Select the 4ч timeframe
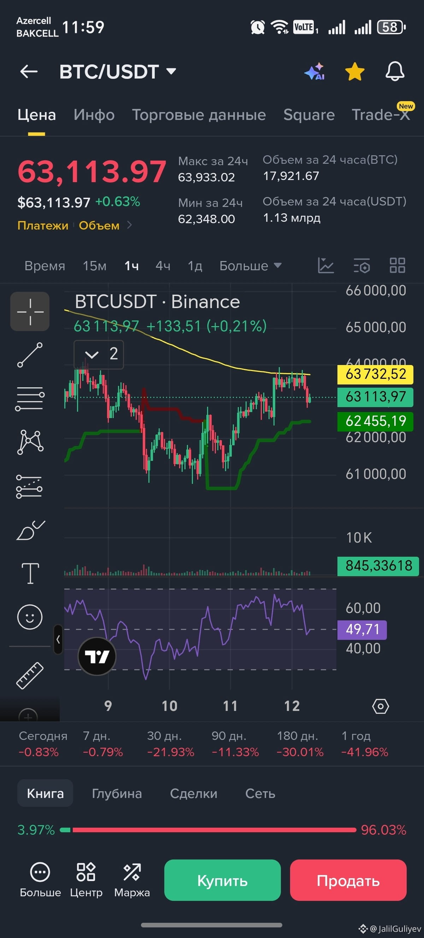The height and width of the screenshot is (938, 424). [163, 266]
